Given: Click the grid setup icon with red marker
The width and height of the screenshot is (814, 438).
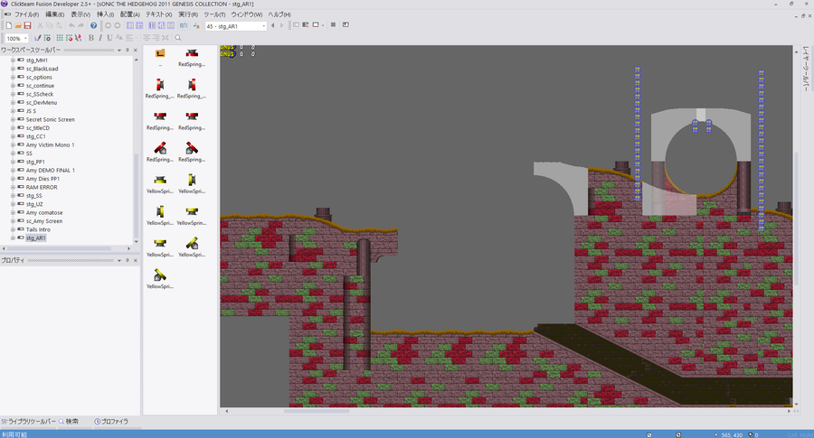Looking at the screenshot, I should pos(69,38).
